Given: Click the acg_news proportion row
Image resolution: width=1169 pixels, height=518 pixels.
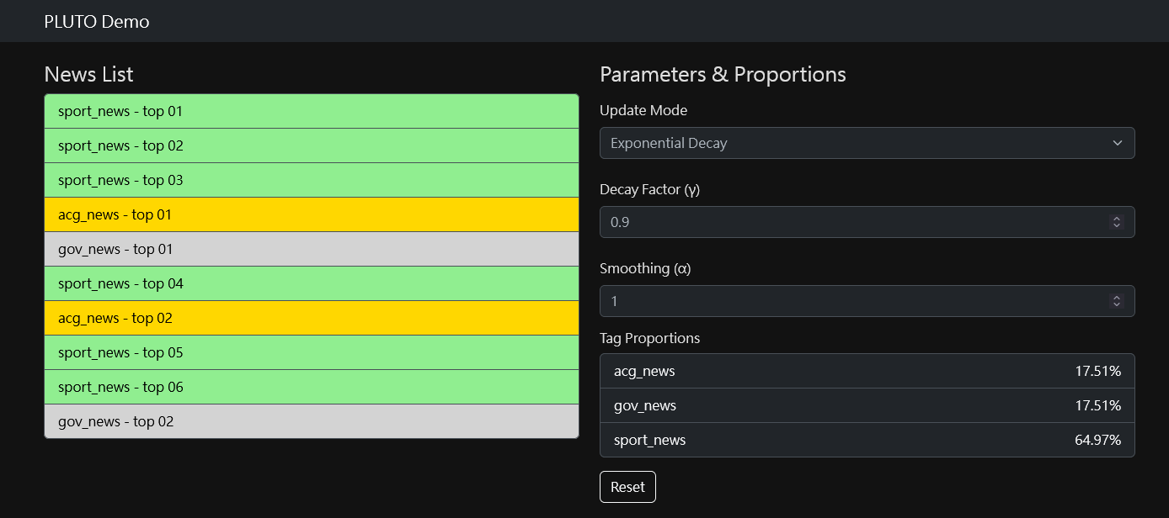Looking at the screenshot, I should point(867,371).
